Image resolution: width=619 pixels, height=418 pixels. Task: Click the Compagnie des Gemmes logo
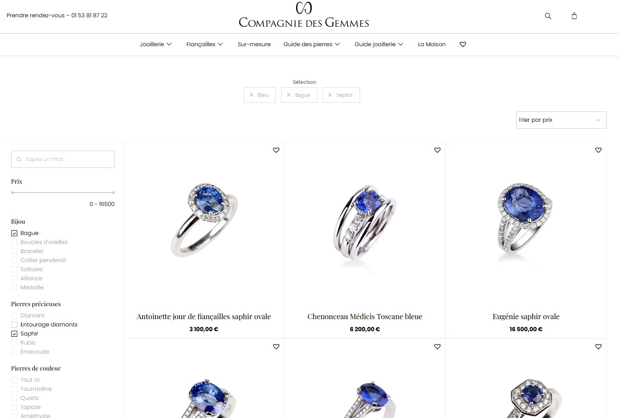[x=304, y=16]
